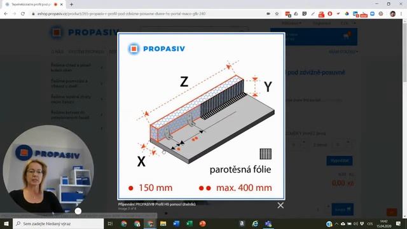Click the address bar URL
407x229 pixels.
(121, 14)
